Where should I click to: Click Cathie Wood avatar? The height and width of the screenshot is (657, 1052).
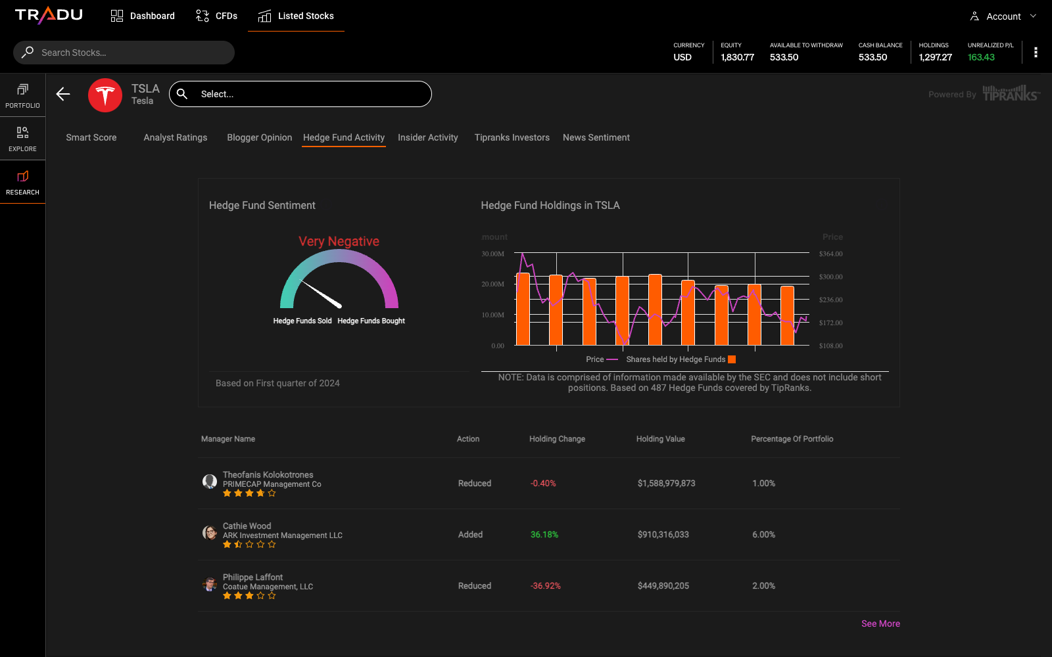(210, 533)
